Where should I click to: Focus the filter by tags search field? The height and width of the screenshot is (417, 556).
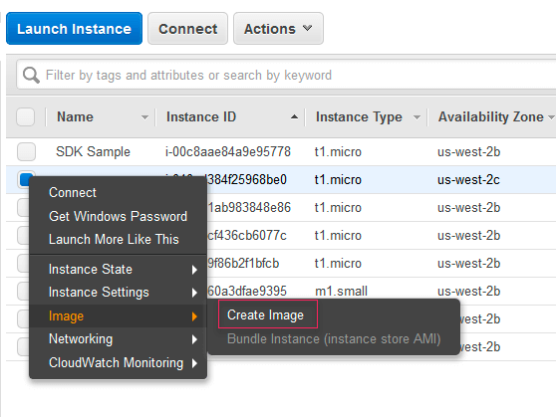[x=286, y=75]
